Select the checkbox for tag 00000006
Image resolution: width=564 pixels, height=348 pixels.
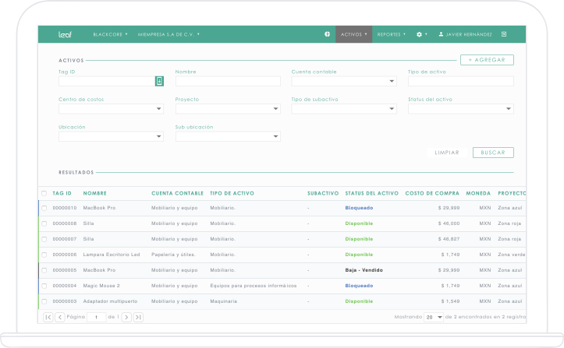pos(44,255)
